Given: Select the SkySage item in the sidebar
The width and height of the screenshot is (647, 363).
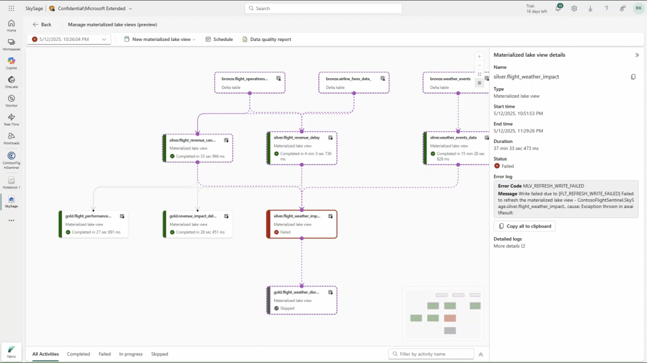Looking at the screenshot, I should [11, 201].
